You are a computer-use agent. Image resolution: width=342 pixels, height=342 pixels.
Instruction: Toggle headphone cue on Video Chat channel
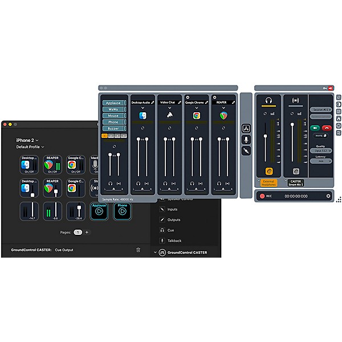[x=165, y=184]
